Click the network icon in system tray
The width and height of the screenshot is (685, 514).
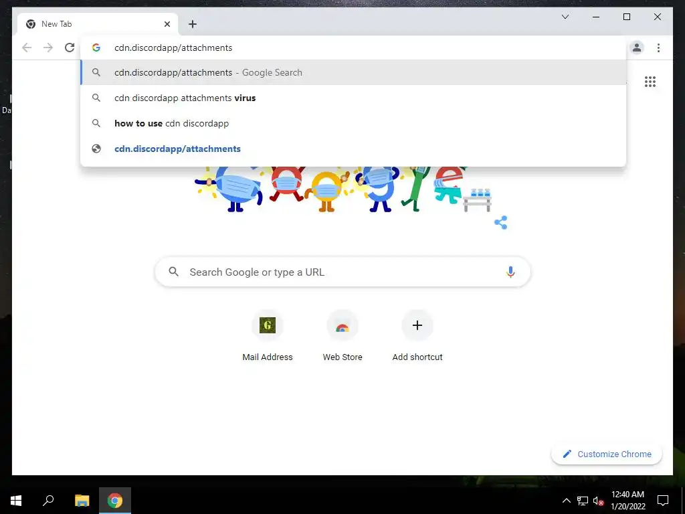coord(583,501)
